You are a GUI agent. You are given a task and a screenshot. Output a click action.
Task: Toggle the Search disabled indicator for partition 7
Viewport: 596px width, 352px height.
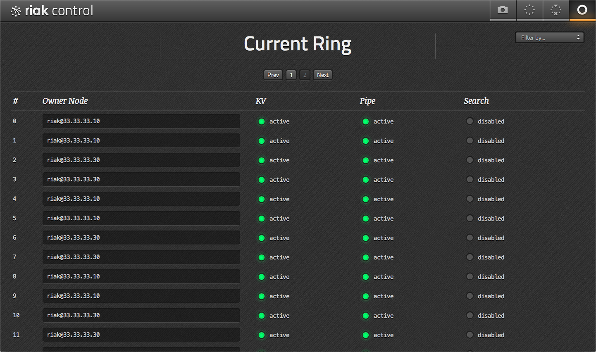(470, 257)
